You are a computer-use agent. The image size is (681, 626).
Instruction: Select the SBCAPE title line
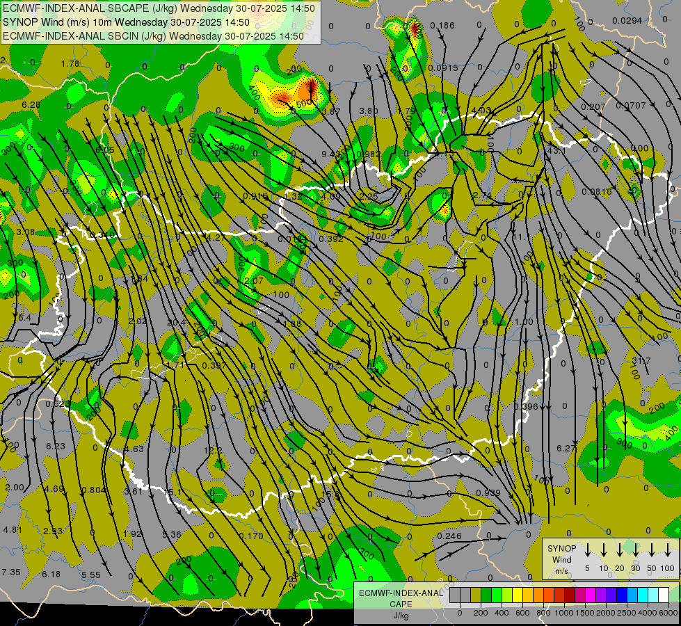159,8
